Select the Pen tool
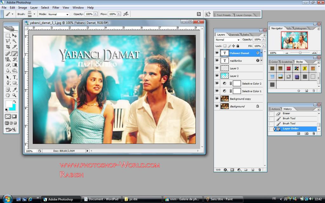This screenshot has width=325, height=203. (8, 83)
